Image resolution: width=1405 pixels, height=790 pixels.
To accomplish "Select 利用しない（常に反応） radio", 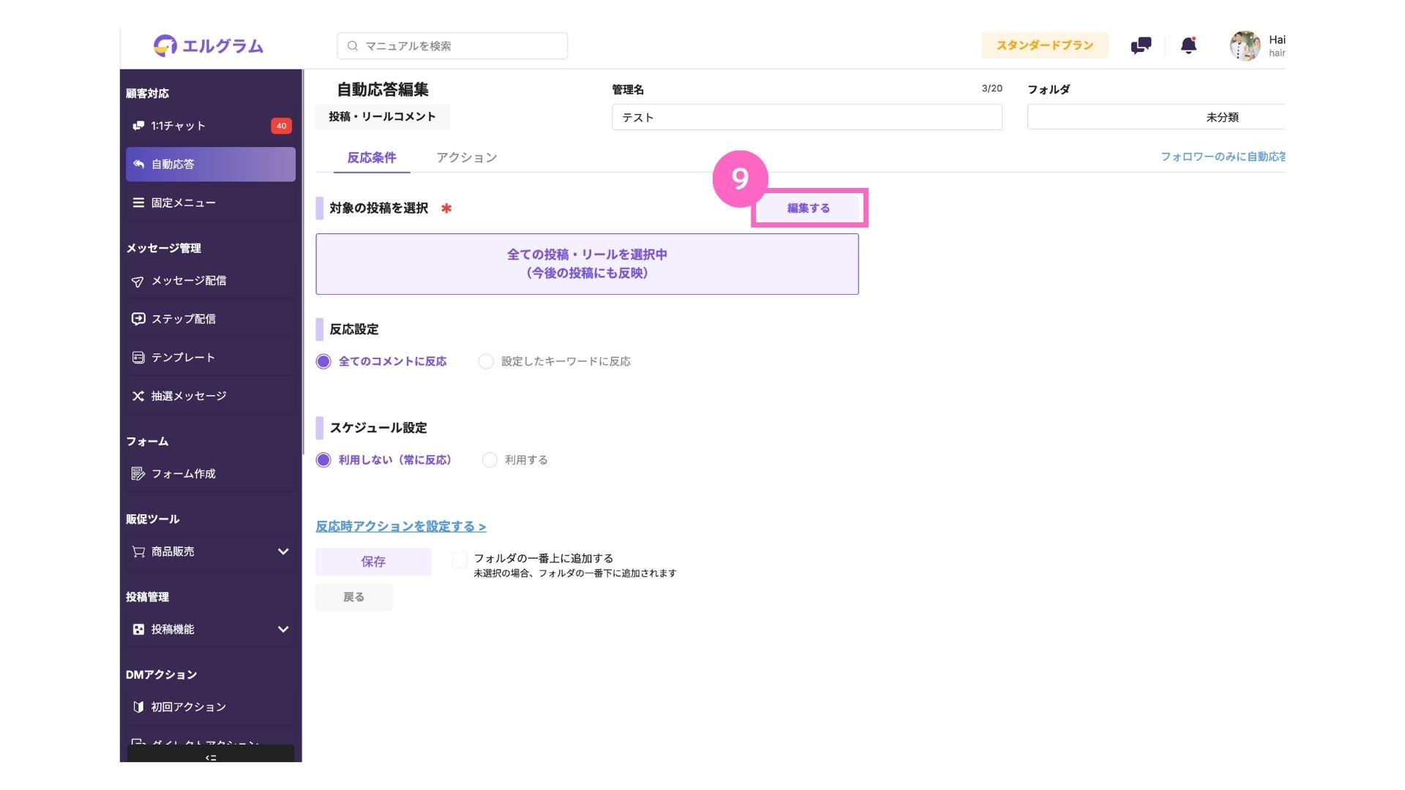I will coord(323,460).
